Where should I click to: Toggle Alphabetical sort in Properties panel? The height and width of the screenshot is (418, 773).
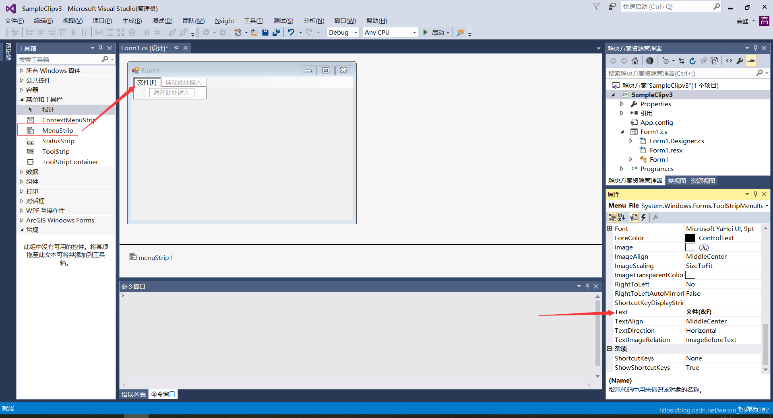[x=622, y=217]
